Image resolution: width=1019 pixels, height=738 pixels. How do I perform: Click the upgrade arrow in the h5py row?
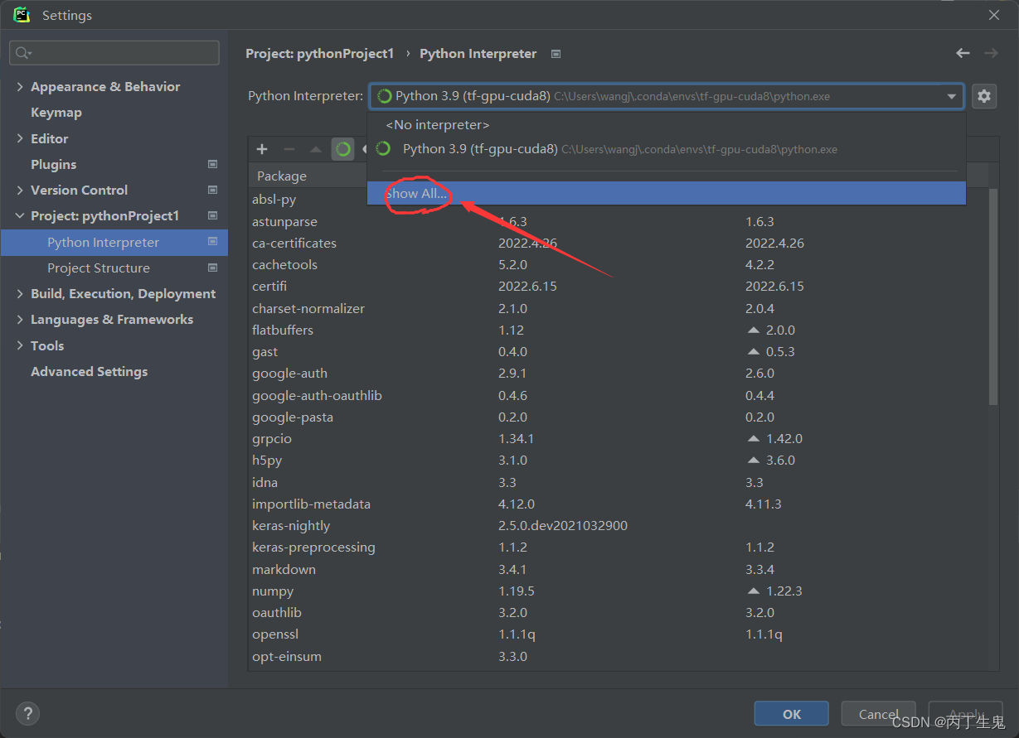753,460
